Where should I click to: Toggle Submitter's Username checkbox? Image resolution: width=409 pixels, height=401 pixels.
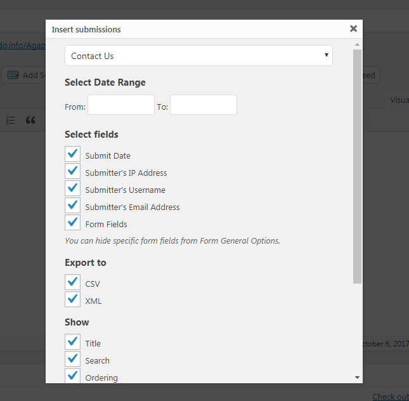72,188
